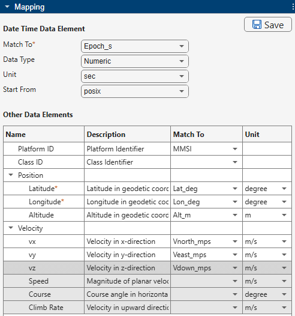295x316 pixels.
Task: Open Speed Match To empty dropdown
Action: point(206,281)
